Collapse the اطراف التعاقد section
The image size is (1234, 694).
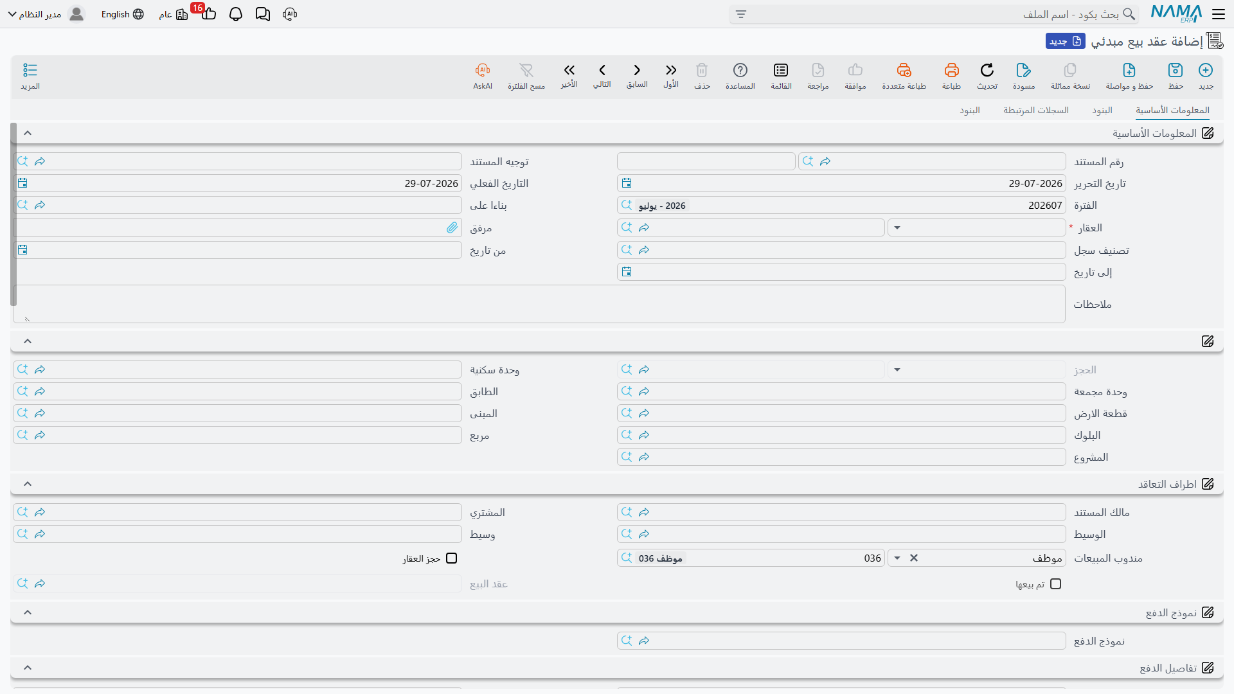(28, 484)
